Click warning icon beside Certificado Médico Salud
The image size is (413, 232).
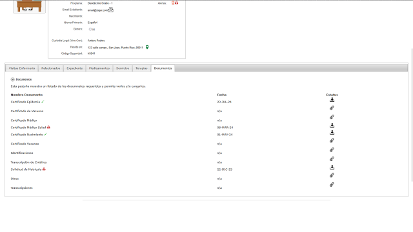click(48, 127)
